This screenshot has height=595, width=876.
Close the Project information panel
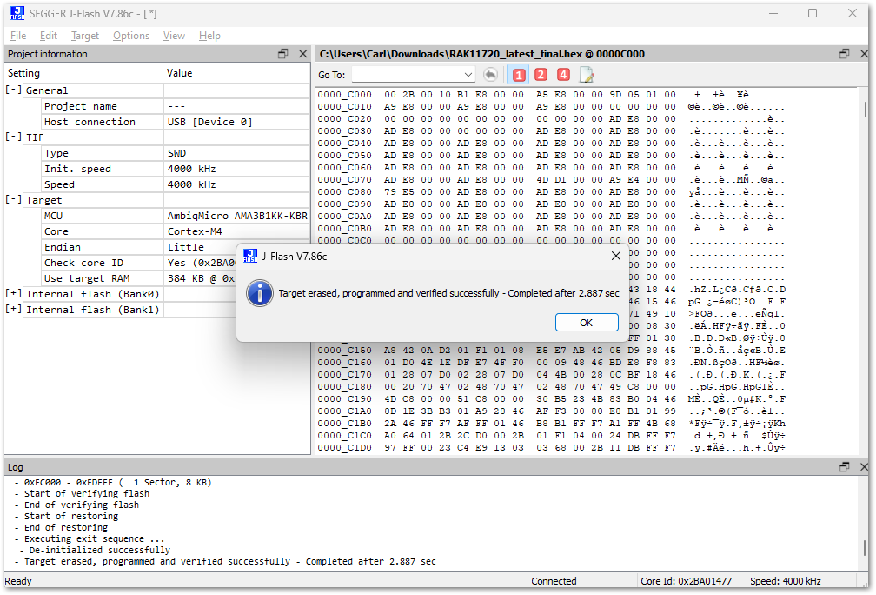(x=302, y=54)
